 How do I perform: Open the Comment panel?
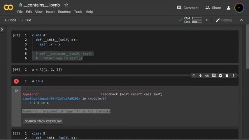[188, 8]
